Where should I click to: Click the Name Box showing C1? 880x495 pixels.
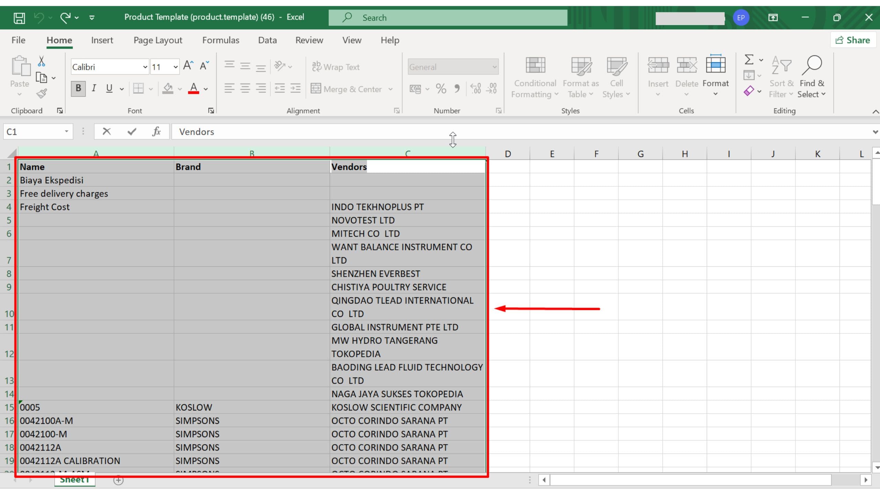pos(38,132)
